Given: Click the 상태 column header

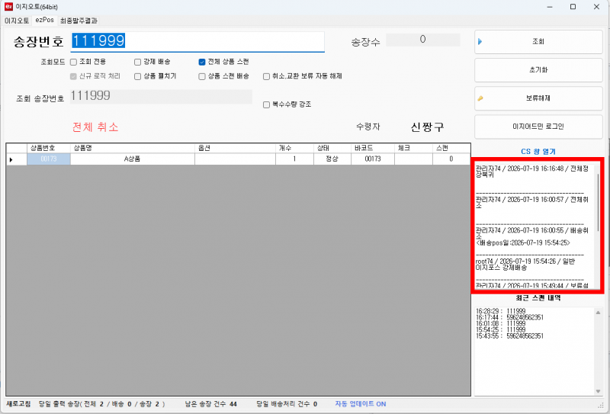Looking at the screenshot, I should [x=332, y=148].
